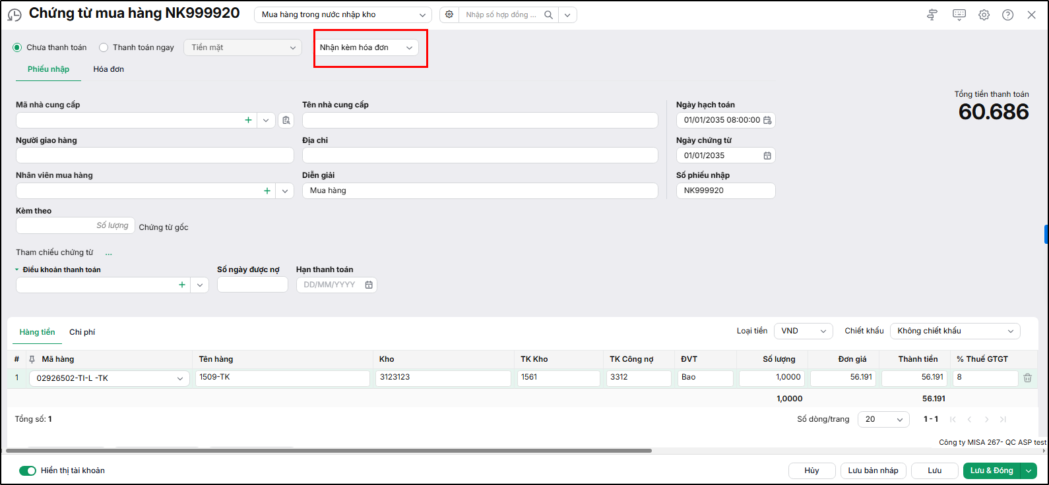Screen dimensions: 1049x485
Task: Open the Mã hàng 02926502-TI-L -TK dropdown
Action: pos(110,378)
